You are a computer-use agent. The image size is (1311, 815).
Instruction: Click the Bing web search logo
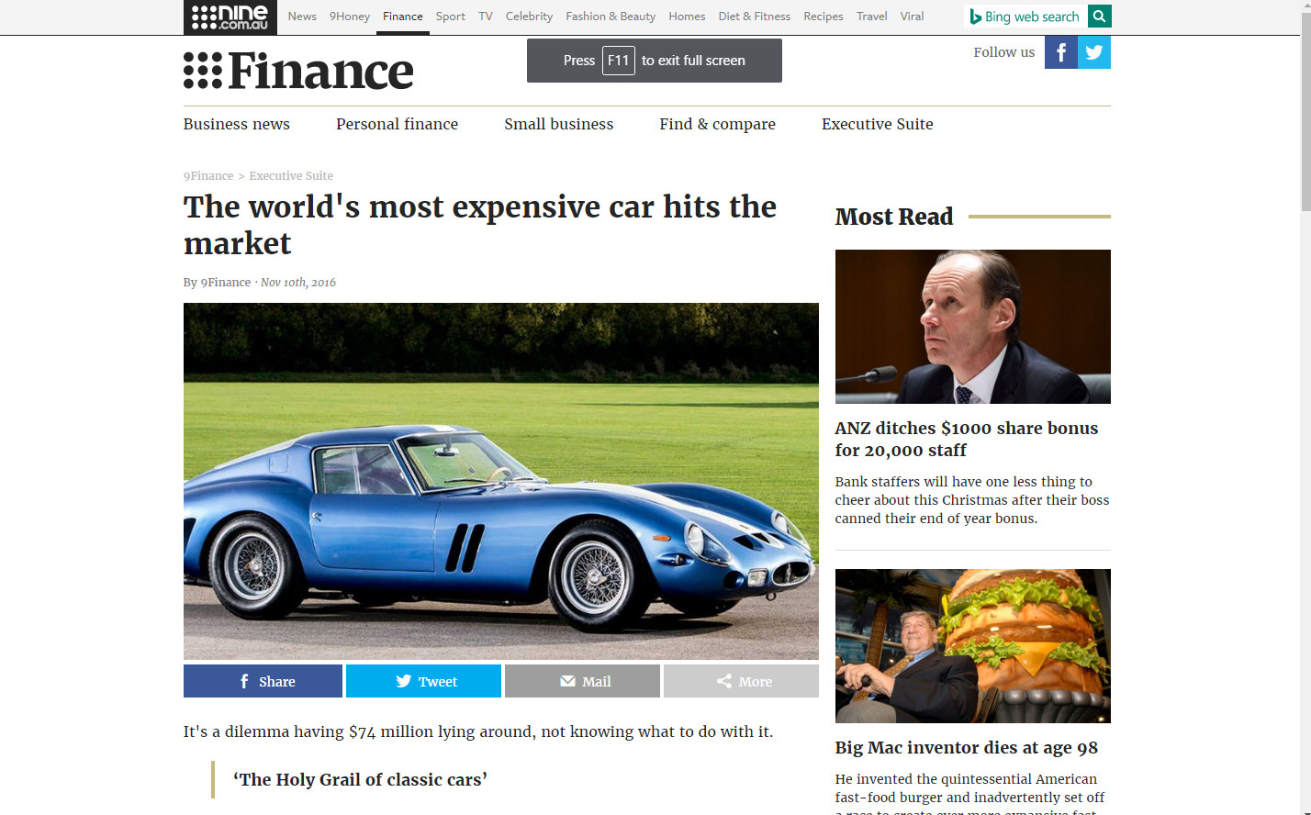pyautogui.click(x=1025, y=17)
